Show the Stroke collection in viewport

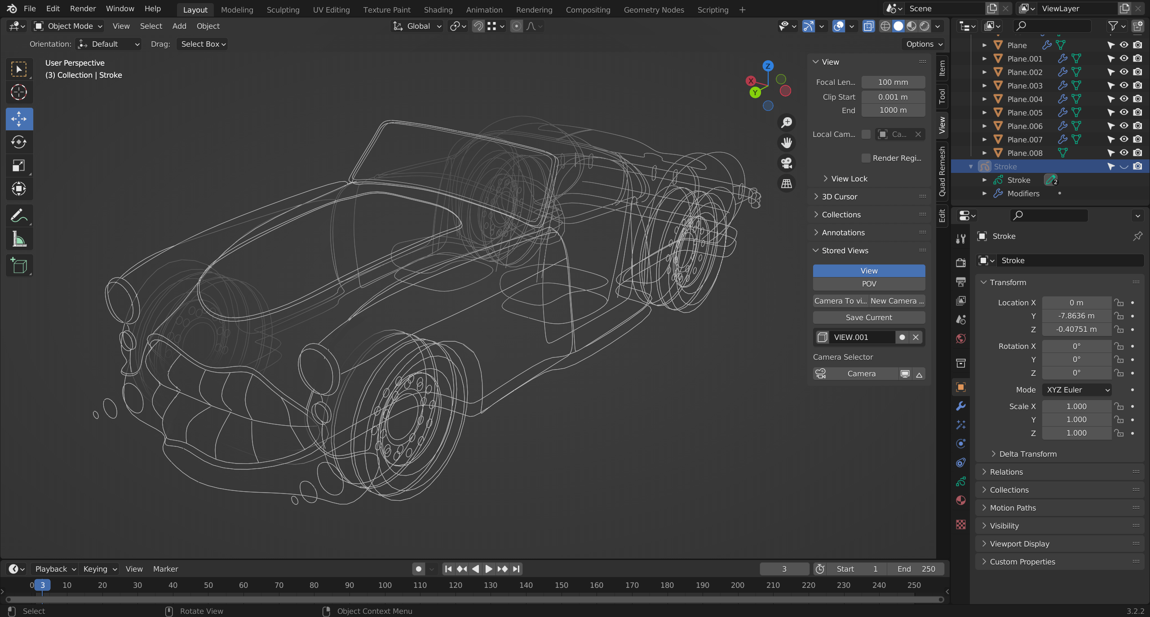point(1124,167)
